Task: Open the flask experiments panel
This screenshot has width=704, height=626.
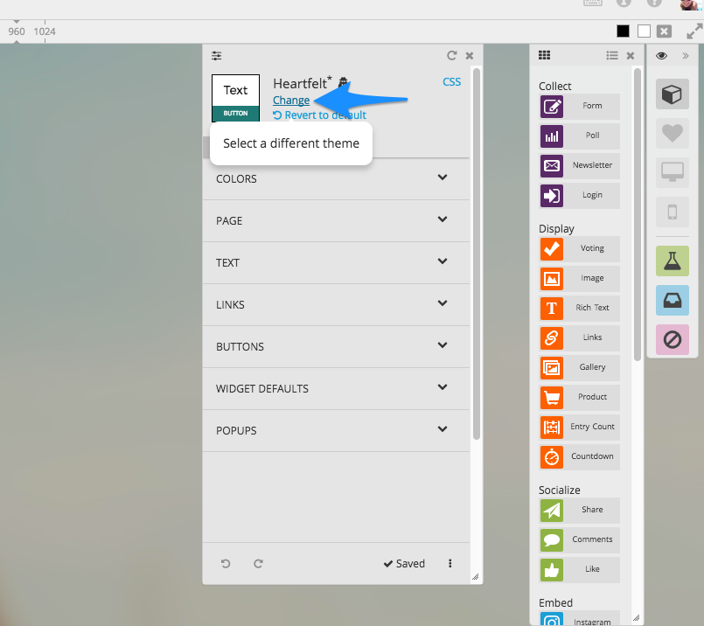Action: point(672,261)
